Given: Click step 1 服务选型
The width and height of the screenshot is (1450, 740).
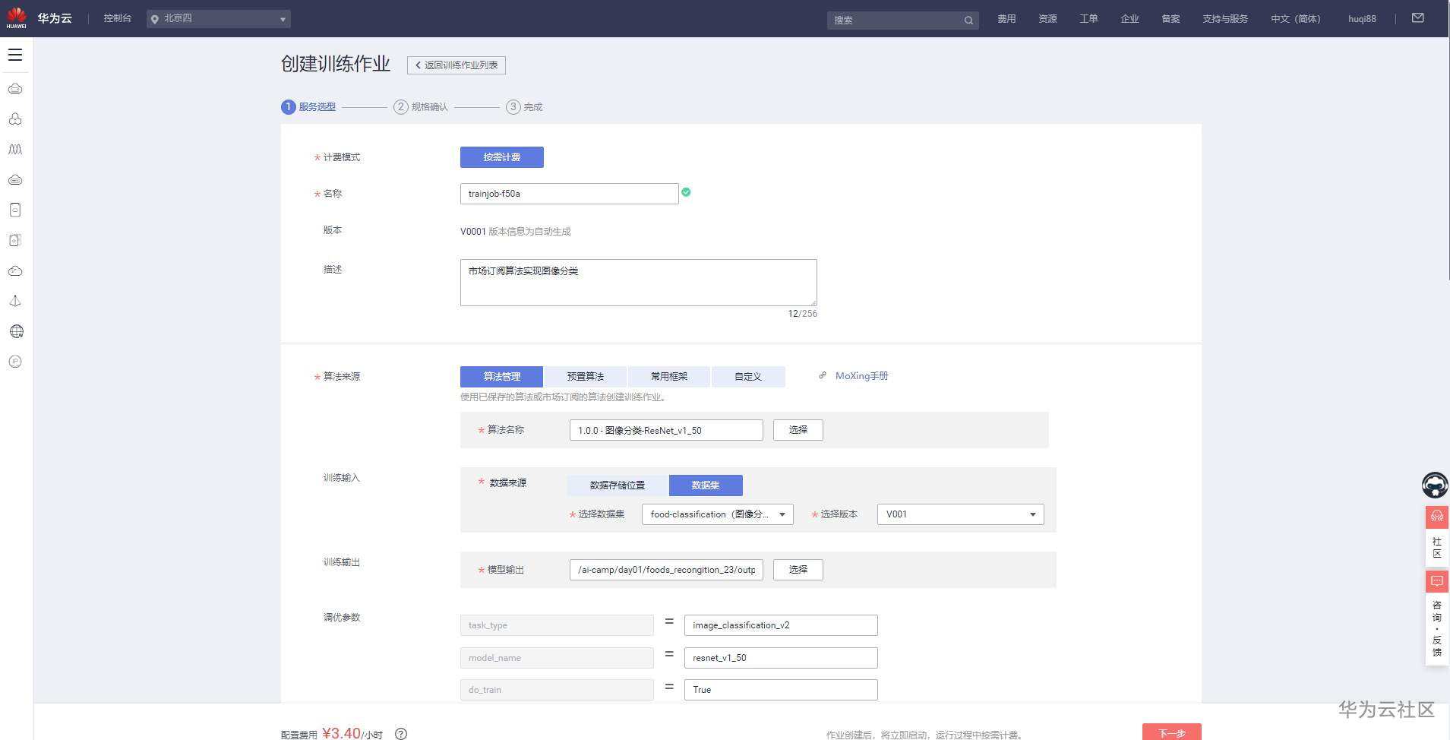Looking at the screenshot, I should (308, 107).
